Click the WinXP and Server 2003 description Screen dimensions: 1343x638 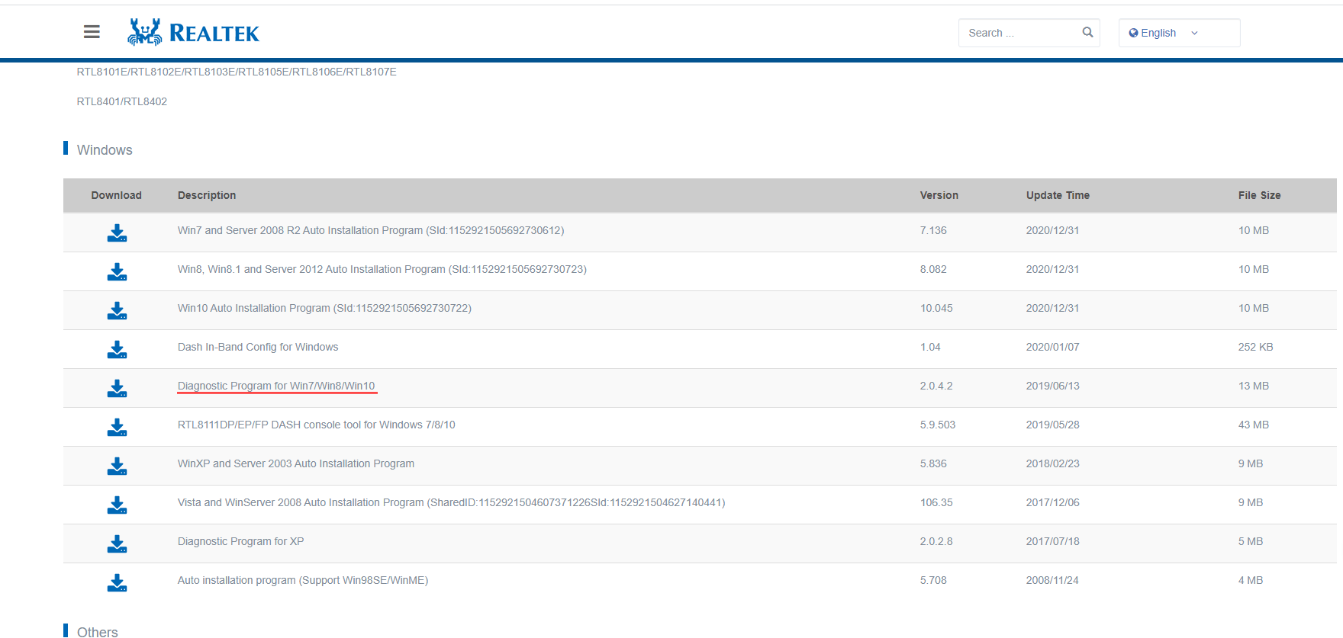296,463
